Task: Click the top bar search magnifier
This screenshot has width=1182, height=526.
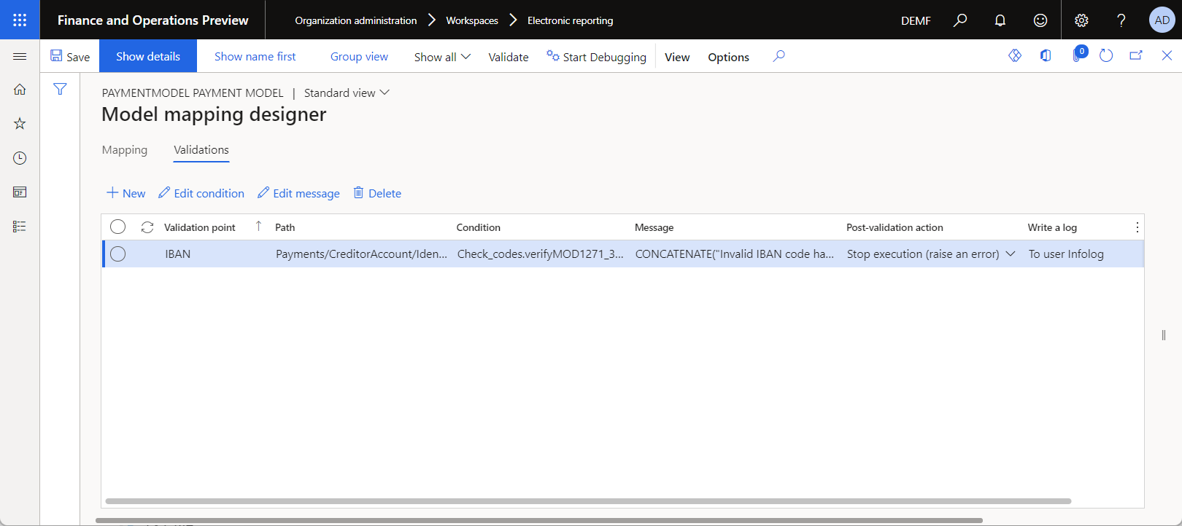Action: pyautogui.click(x=960, y=20)
